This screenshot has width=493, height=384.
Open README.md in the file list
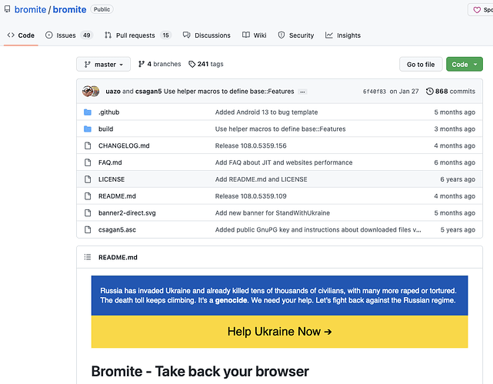tap(117, 196)
